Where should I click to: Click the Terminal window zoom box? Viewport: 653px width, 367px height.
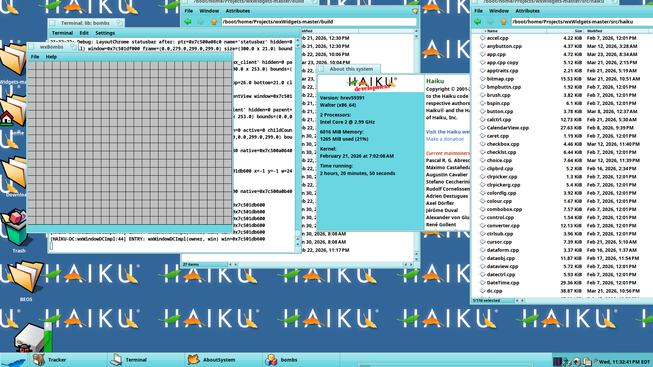point(120,23)
